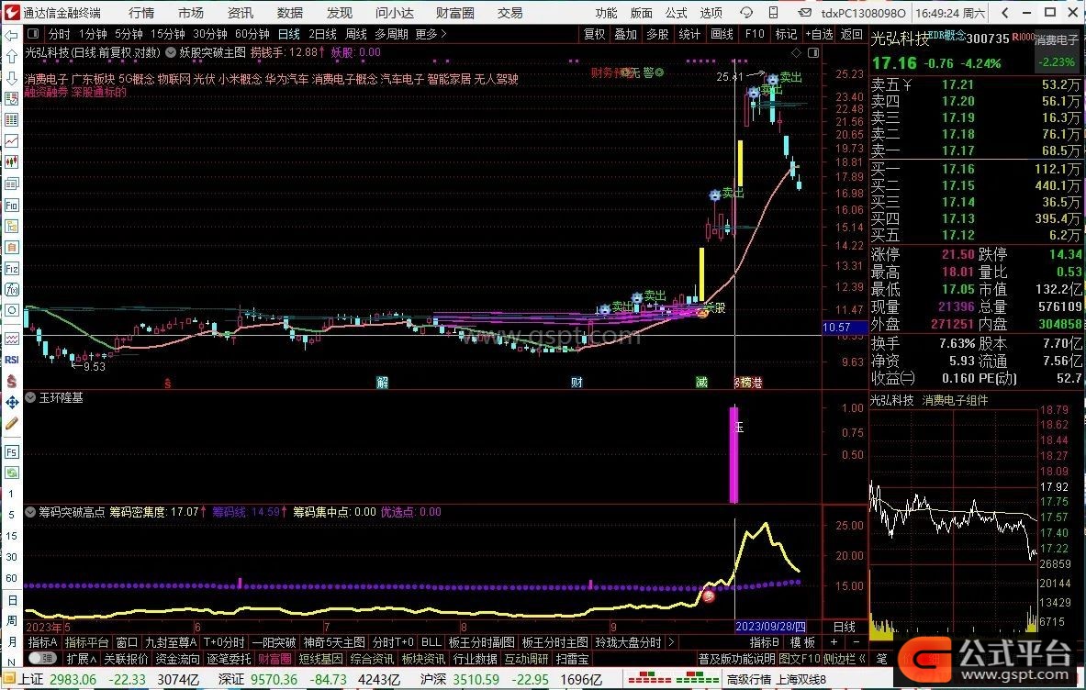
Task: Expand the 更多 period options
Action: pyautogui.click(x=431, y=34)
